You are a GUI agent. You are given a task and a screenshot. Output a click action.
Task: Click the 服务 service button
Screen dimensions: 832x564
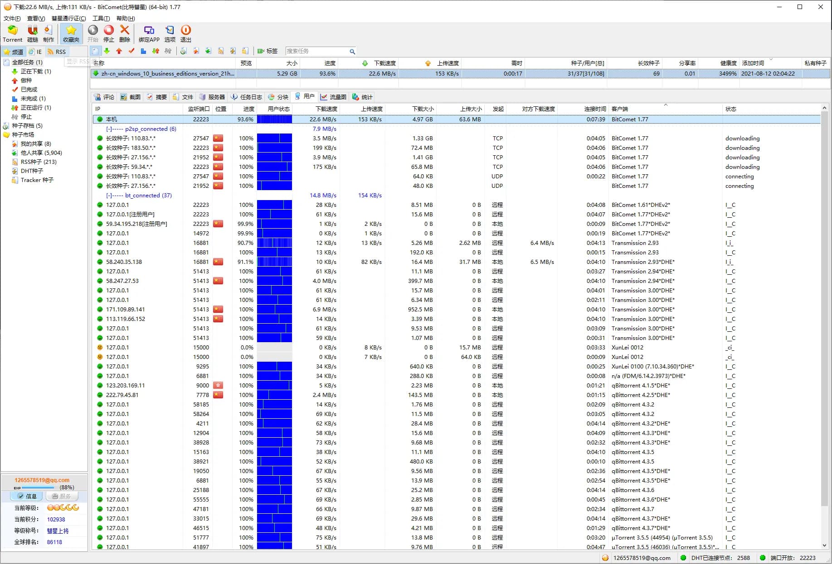62,497
